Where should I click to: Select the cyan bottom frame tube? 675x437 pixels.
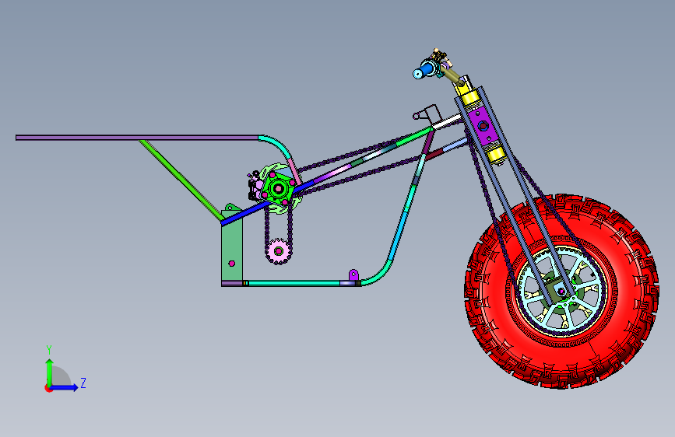coord(294,283)
